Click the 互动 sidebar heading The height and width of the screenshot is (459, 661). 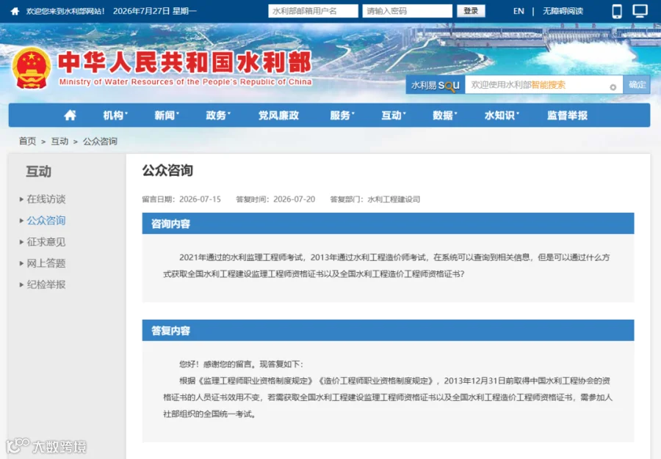click(39, 172)
